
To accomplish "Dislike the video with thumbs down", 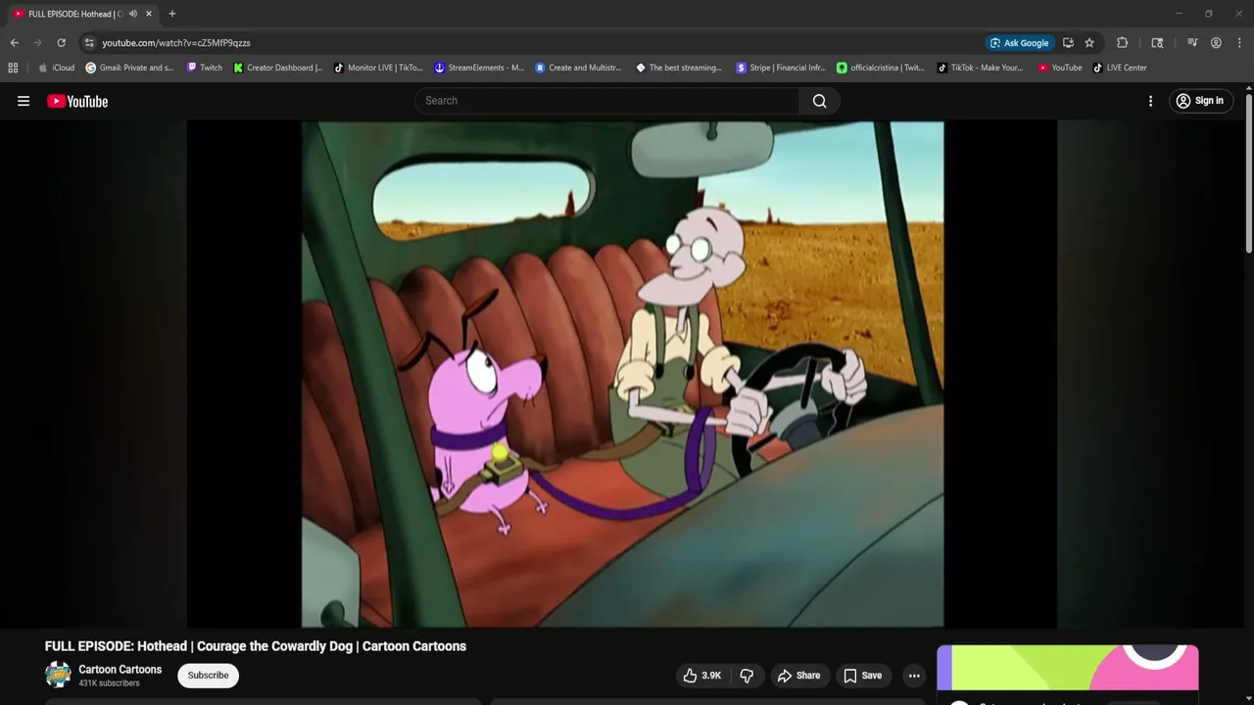I will coord(747,676).
